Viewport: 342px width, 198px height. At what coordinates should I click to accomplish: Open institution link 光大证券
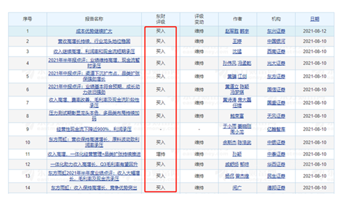(x=276, y=63)
